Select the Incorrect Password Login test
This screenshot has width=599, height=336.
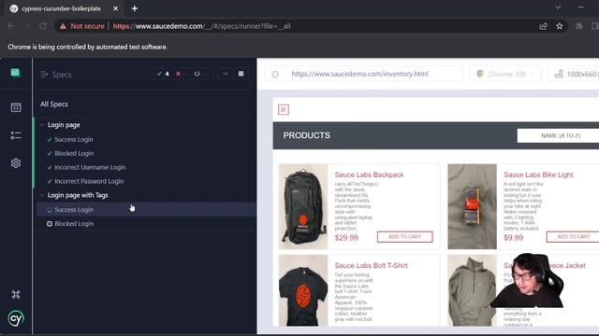(x=89, y=181)
